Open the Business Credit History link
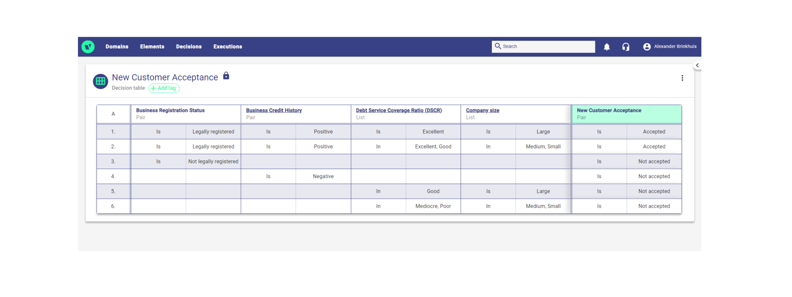Image resolution: width=792 pixels, height=297 pixels. pos(274,111)
